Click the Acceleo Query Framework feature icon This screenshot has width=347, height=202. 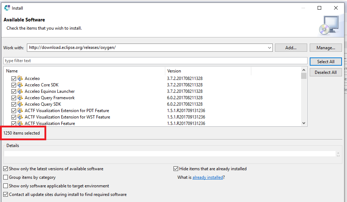click(20, 97)
